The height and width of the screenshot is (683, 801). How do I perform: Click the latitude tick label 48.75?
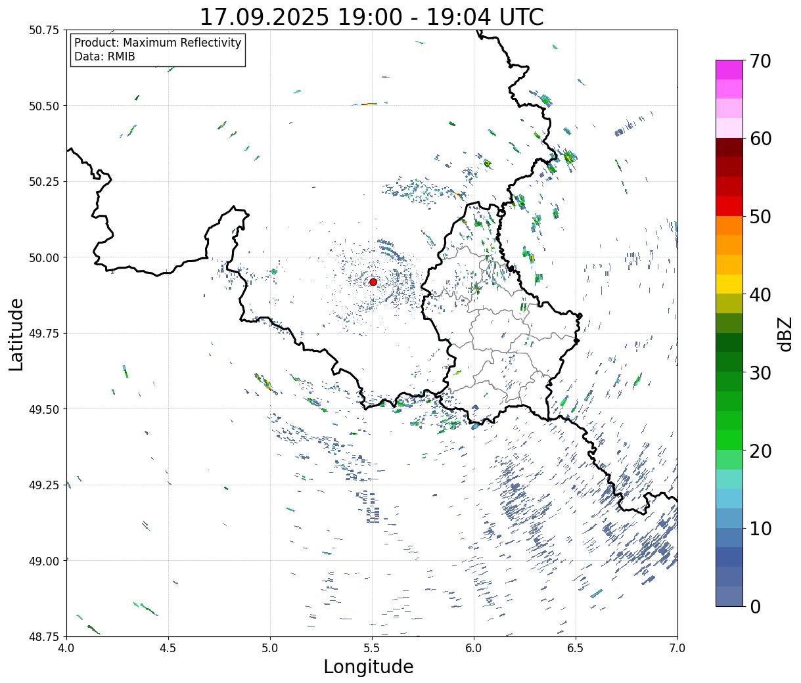[43, 636]
